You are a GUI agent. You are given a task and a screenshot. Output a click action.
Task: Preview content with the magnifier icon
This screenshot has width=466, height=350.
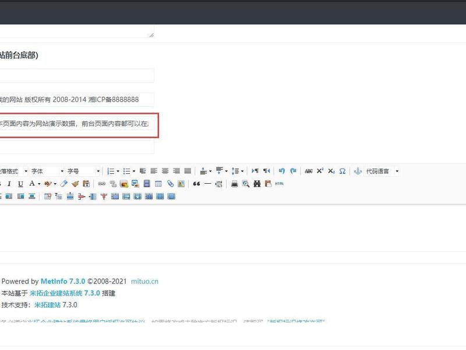(x=246, y=184)
